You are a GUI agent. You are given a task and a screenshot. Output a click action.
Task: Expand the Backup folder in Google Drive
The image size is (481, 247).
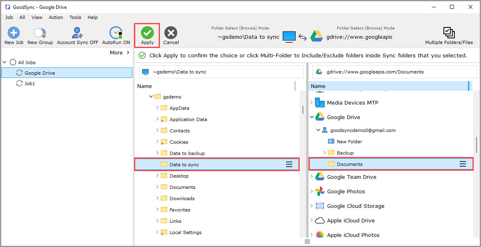pos(325,153)
